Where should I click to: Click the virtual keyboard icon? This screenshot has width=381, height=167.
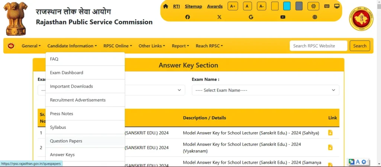click(x=327, y=6)
